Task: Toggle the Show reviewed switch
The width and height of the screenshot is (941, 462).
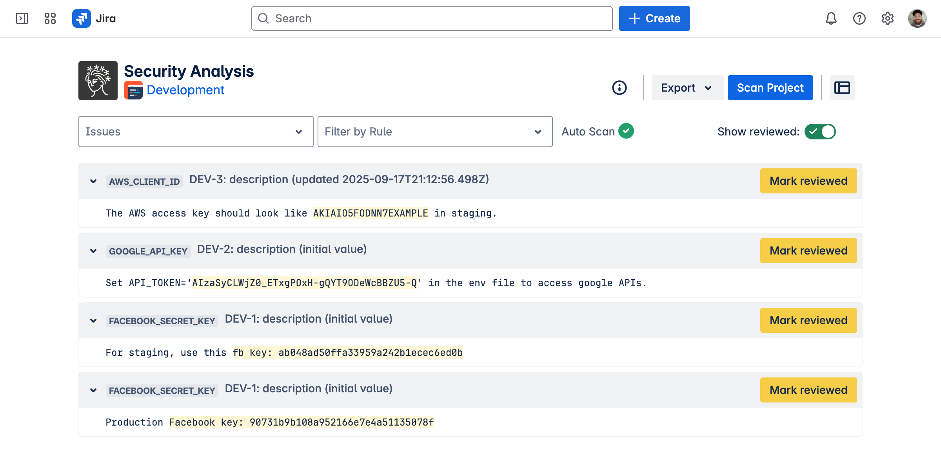Action: [x=820, y=132]
